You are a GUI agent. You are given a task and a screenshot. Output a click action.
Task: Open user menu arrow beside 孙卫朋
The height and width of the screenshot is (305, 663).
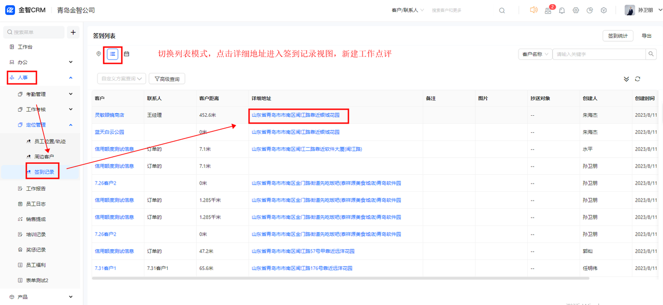(660, 10)
